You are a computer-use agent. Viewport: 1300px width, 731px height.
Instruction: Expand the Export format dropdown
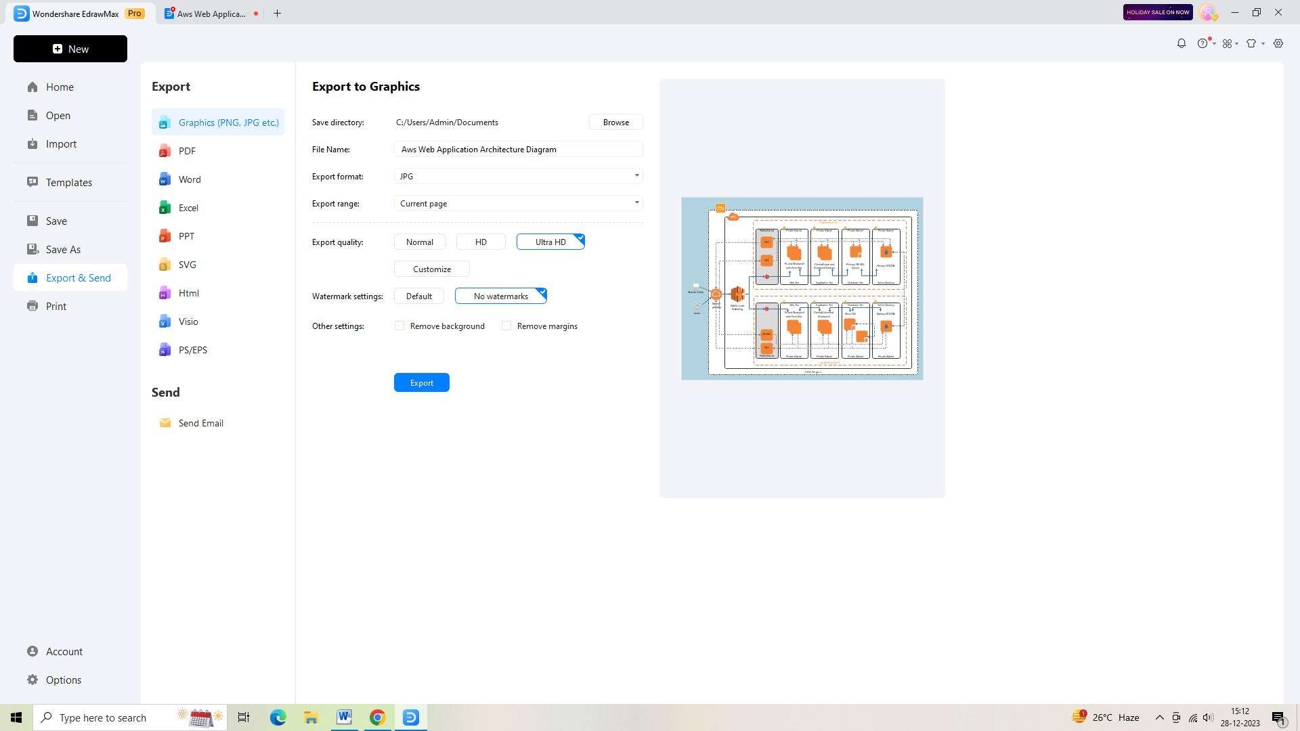tap(636, 176)
